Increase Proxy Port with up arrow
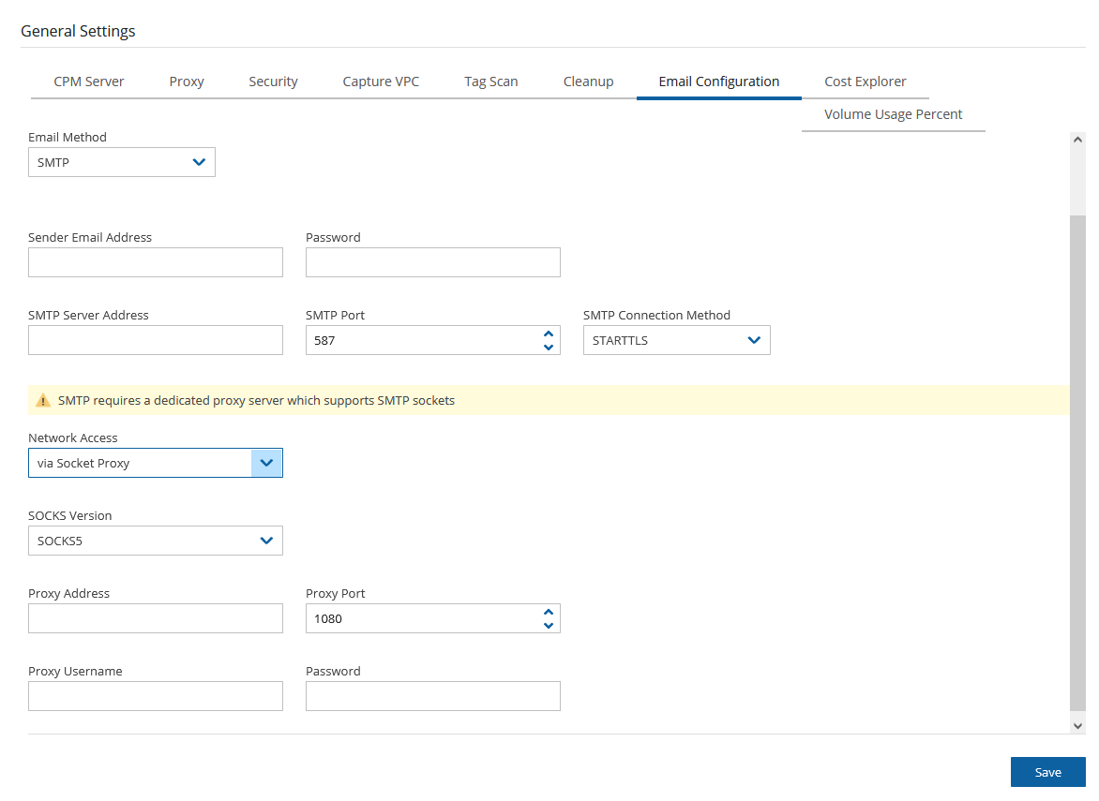Image resolution: width=1099 pixels, height=801 pixels. point(549,613)
